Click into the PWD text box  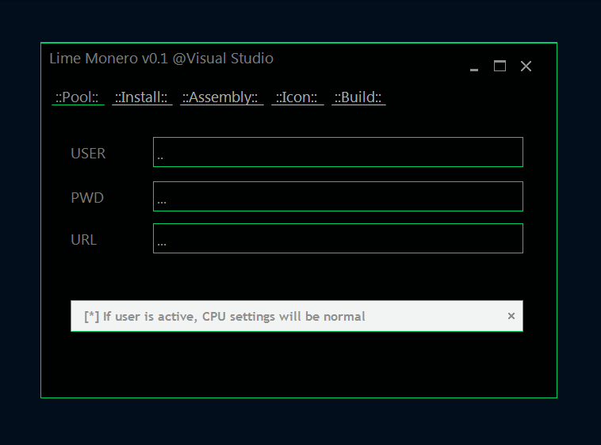pos(338,196)
